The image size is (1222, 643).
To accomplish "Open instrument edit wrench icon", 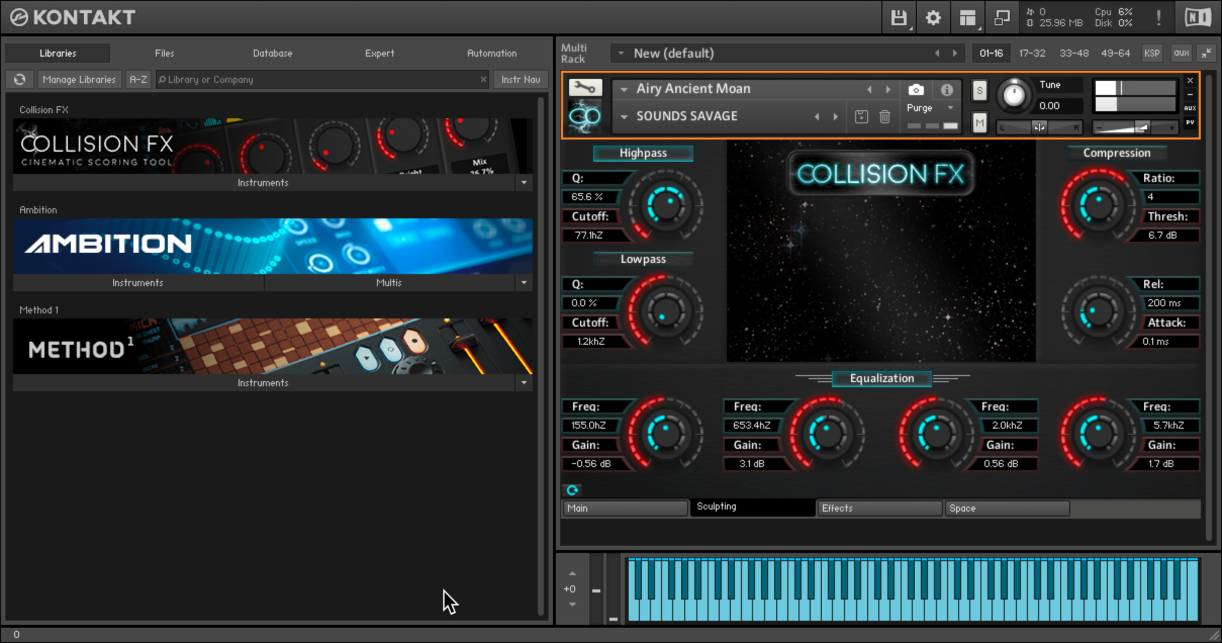I will point(585,87).
